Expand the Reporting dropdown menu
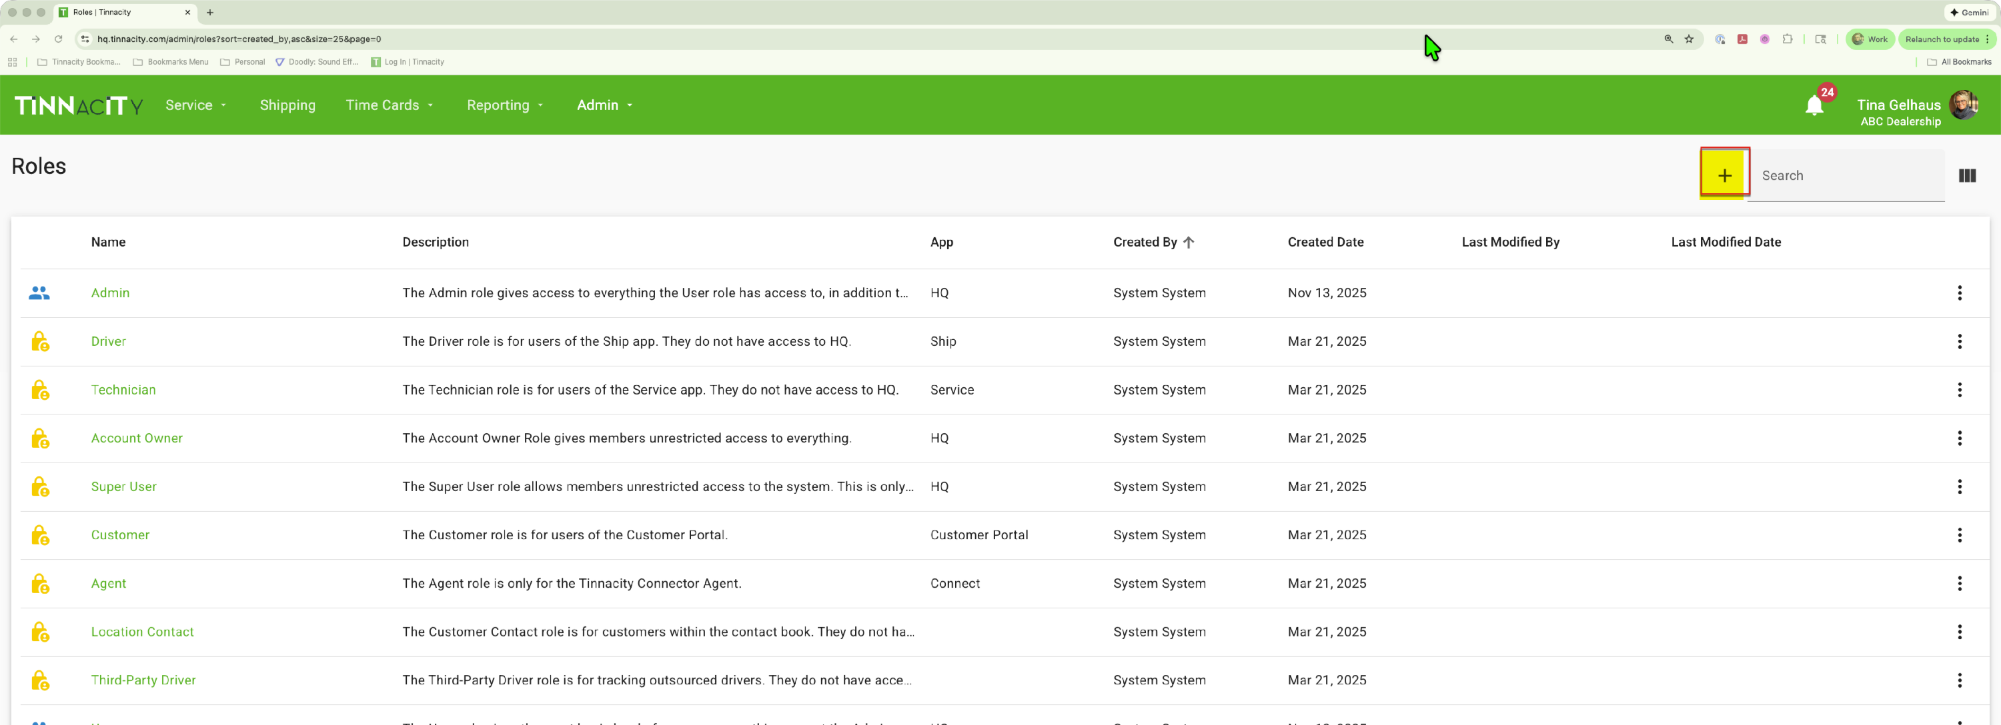Image resolution: width=2001 pixels, height=725 pixels. click(x=505, y=105)
